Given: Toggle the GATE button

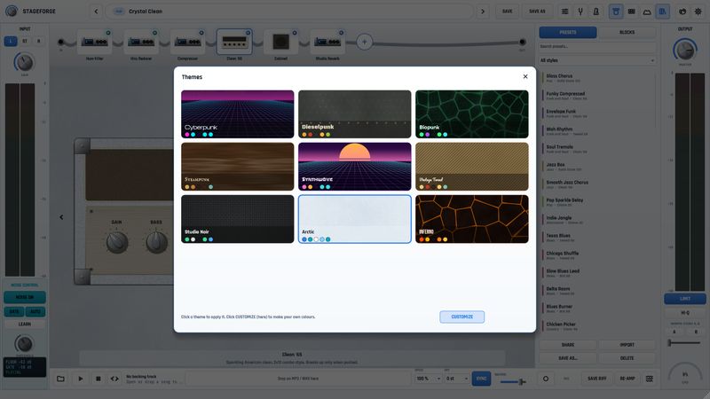Looking at the screenshot, I should pos(14,312).
